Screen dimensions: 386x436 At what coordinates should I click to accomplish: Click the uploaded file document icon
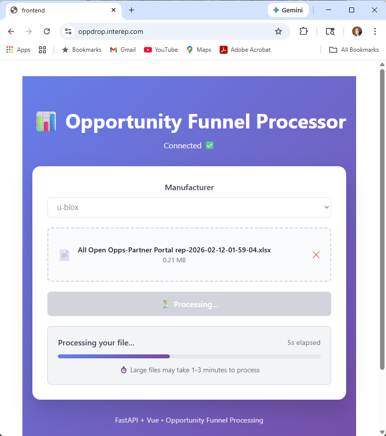[x=65, y=255]
